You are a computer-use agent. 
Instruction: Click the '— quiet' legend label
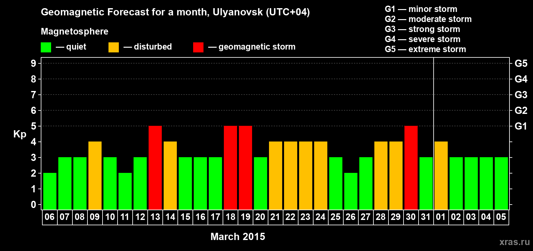pos(71,47)
